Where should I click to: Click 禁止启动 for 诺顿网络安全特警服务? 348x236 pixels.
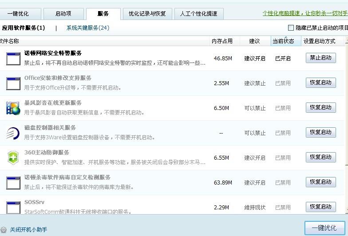point(320,58)
